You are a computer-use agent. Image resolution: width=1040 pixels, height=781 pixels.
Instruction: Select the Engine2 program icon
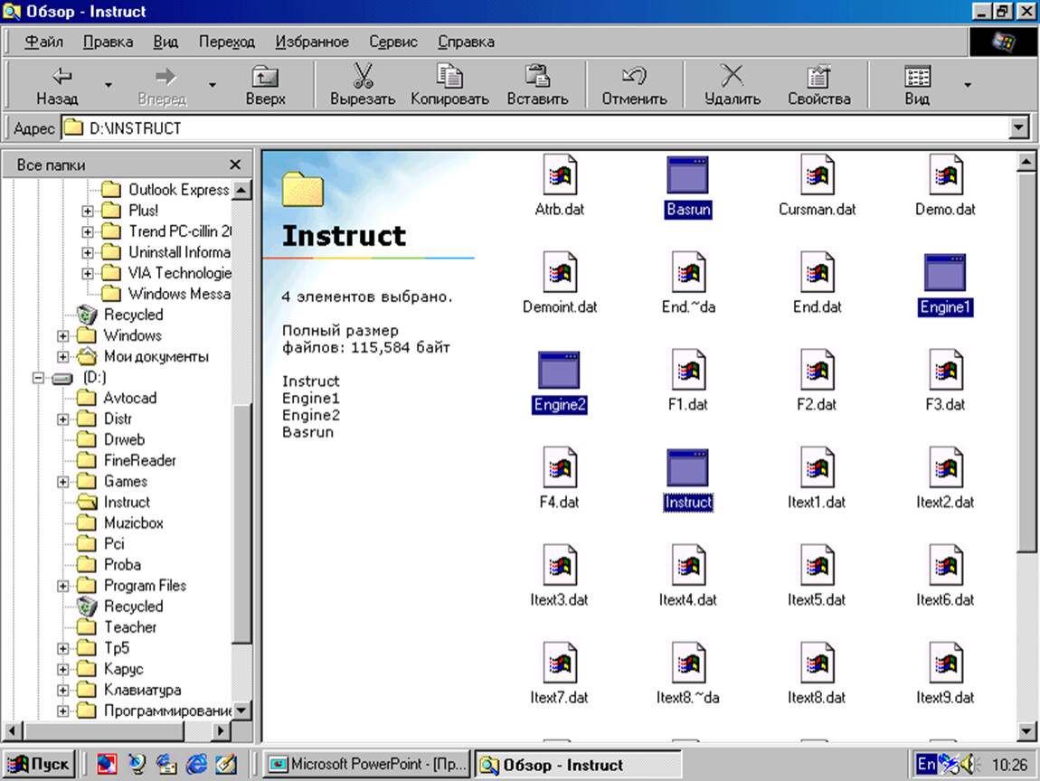(559, 370)
